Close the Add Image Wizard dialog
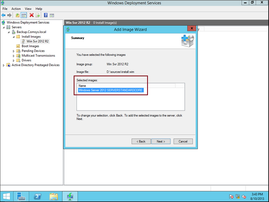 192,28
